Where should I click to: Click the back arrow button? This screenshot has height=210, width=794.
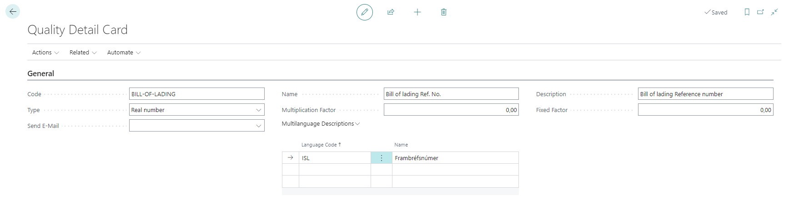point(13,12)
